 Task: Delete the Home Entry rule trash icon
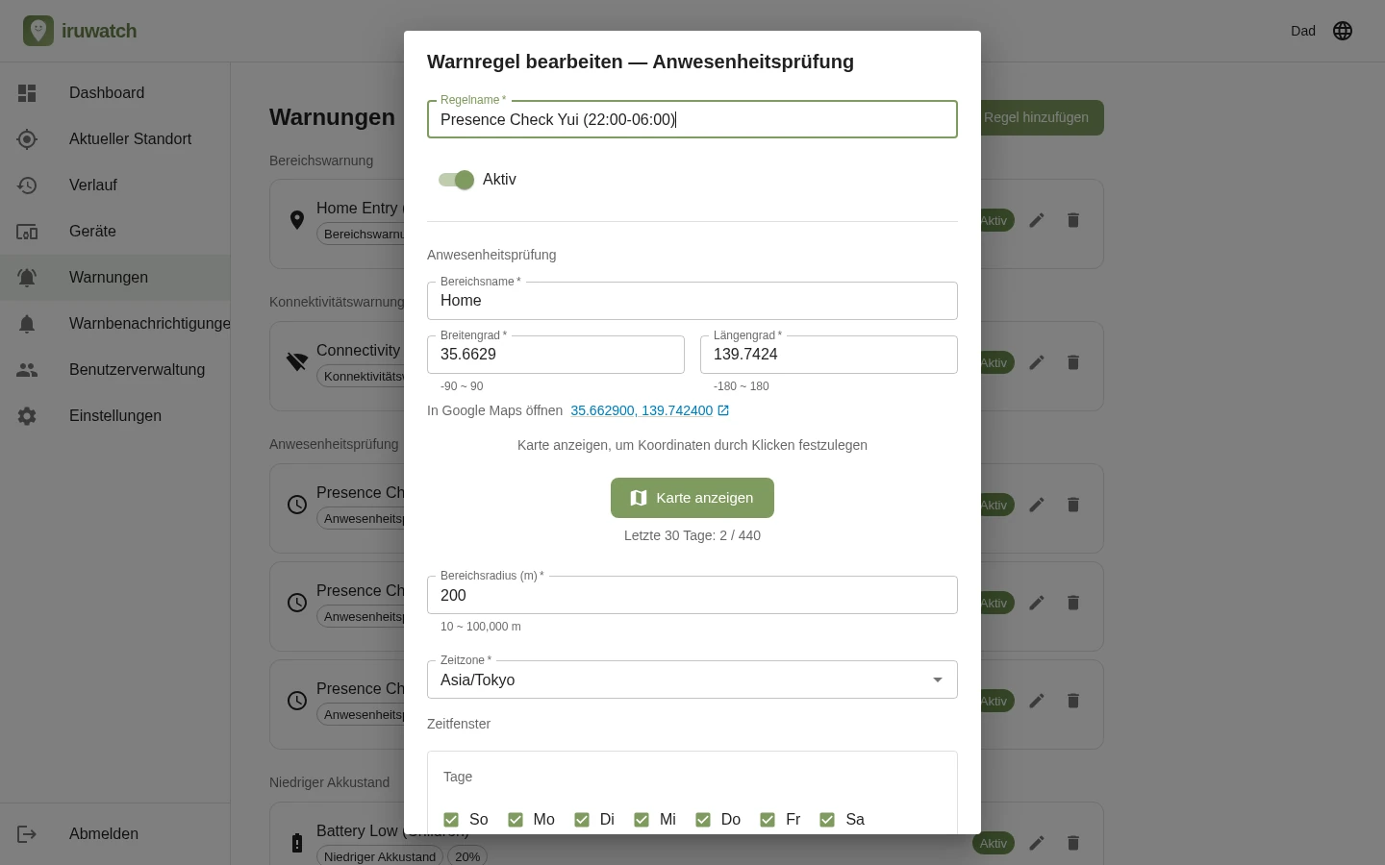point(1073,220)
